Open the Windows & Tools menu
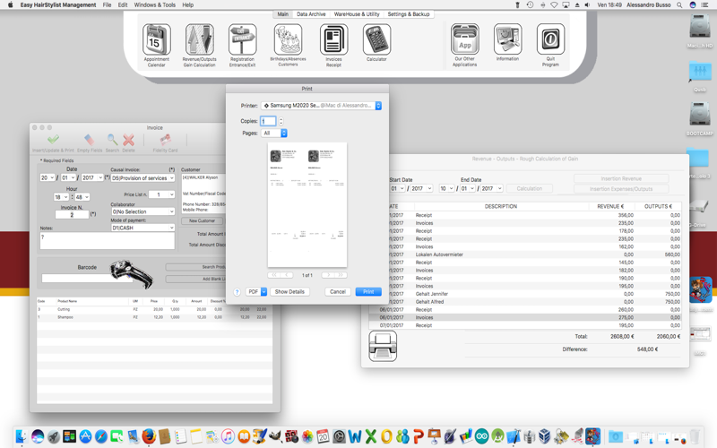717x448 pixels. [x=154, y=4]
